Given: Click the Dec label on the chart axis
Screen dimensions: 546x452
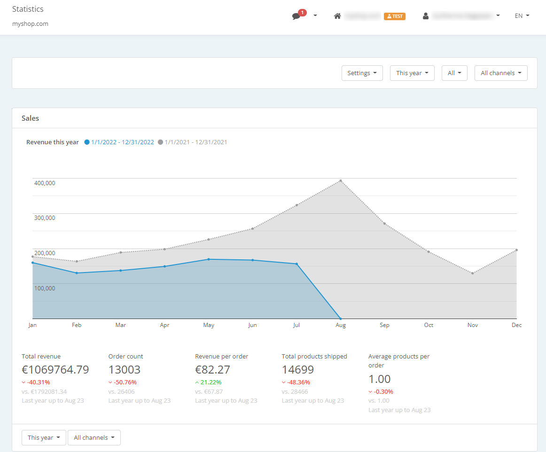Looking at the screenshot, I should [x=517, y=325].
